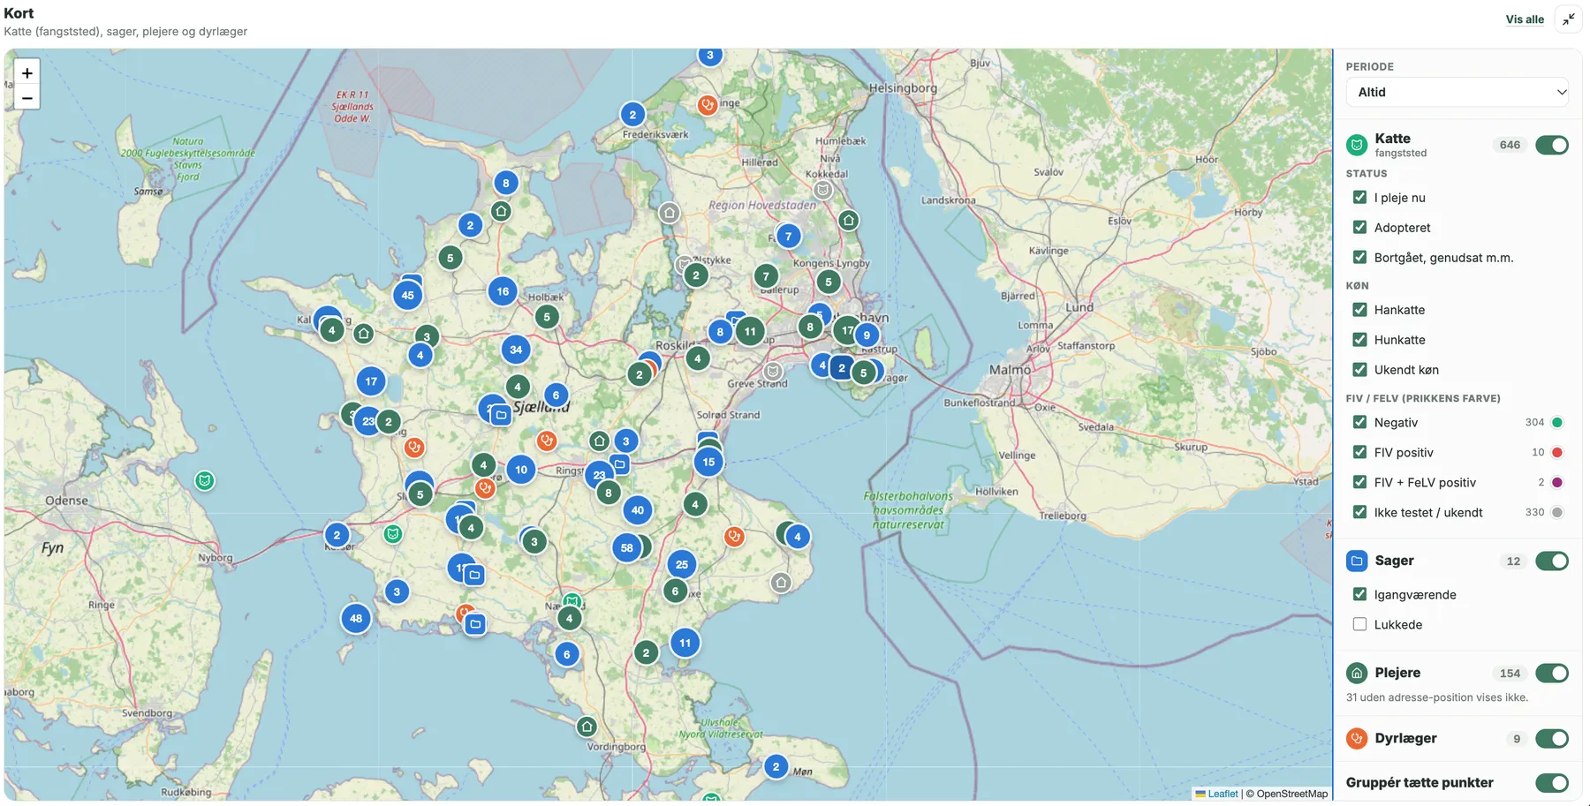Uncheck the I pleje nu checkbox
1590x806 pixels.
1359,198
